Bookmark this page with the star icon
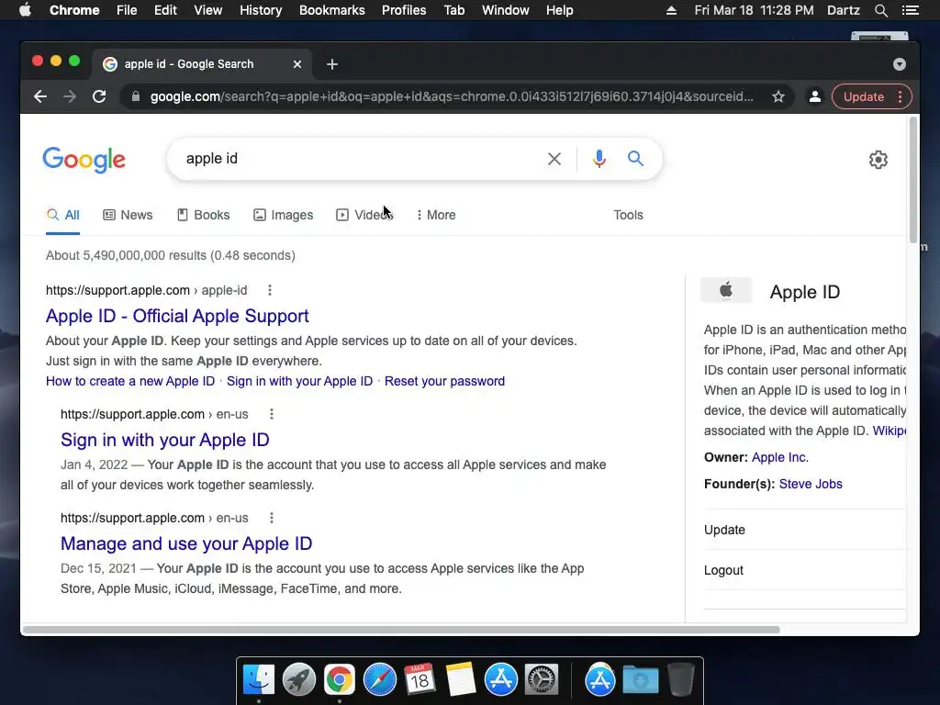Viewport: 940px width, 705px height. 778,96
